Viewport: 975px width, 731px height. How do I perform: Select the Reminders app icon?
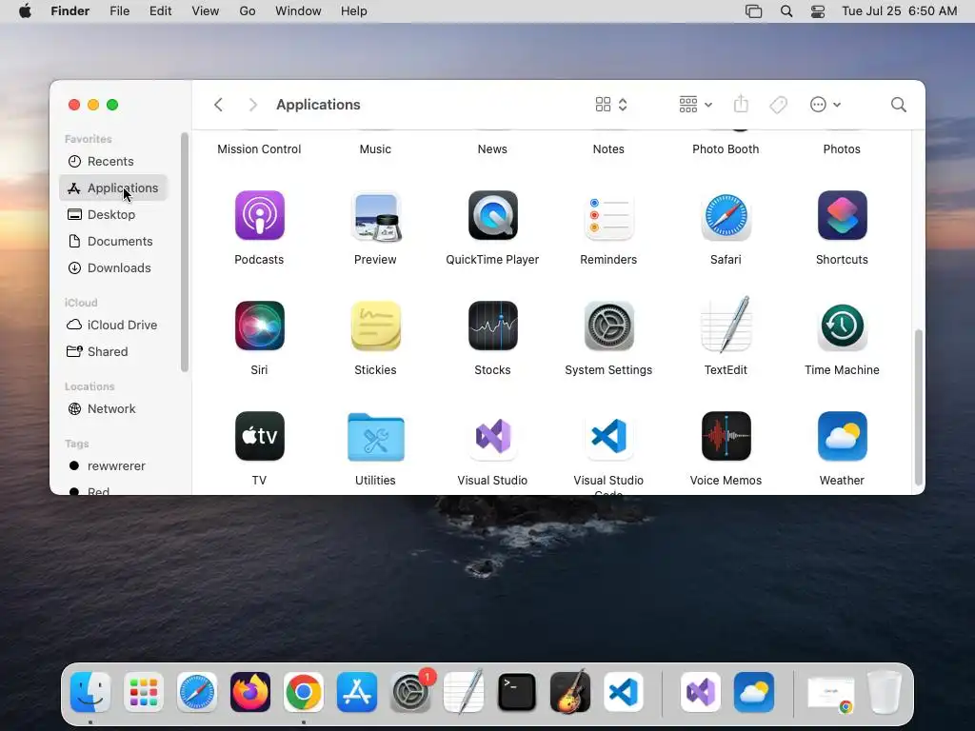coord(608,215)
